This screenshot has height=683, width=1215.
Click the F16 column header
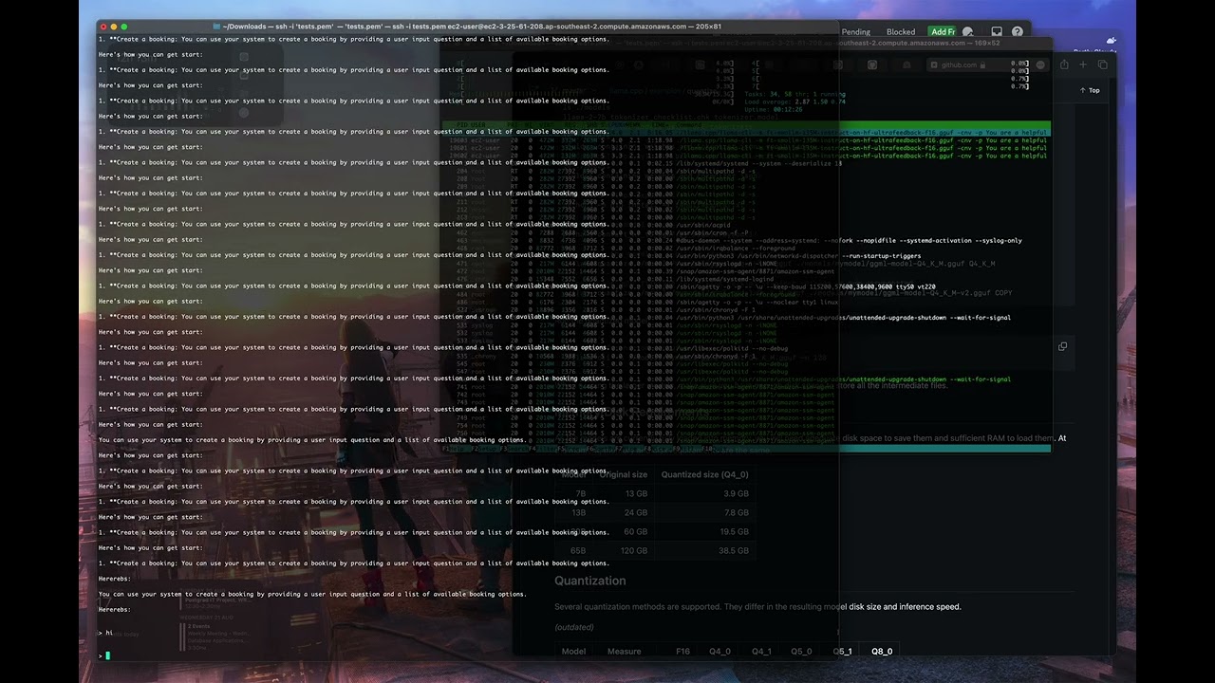click(x=682, y=652)
